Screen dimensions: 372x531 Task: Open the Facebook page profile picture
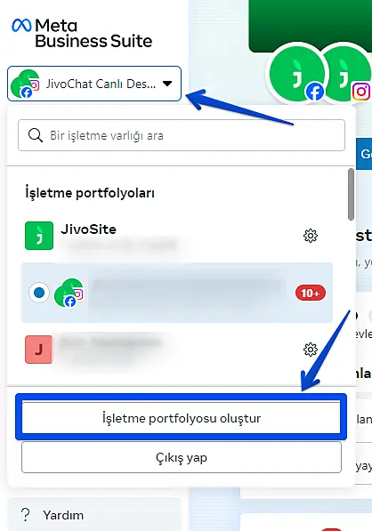(x=296, y=73)
